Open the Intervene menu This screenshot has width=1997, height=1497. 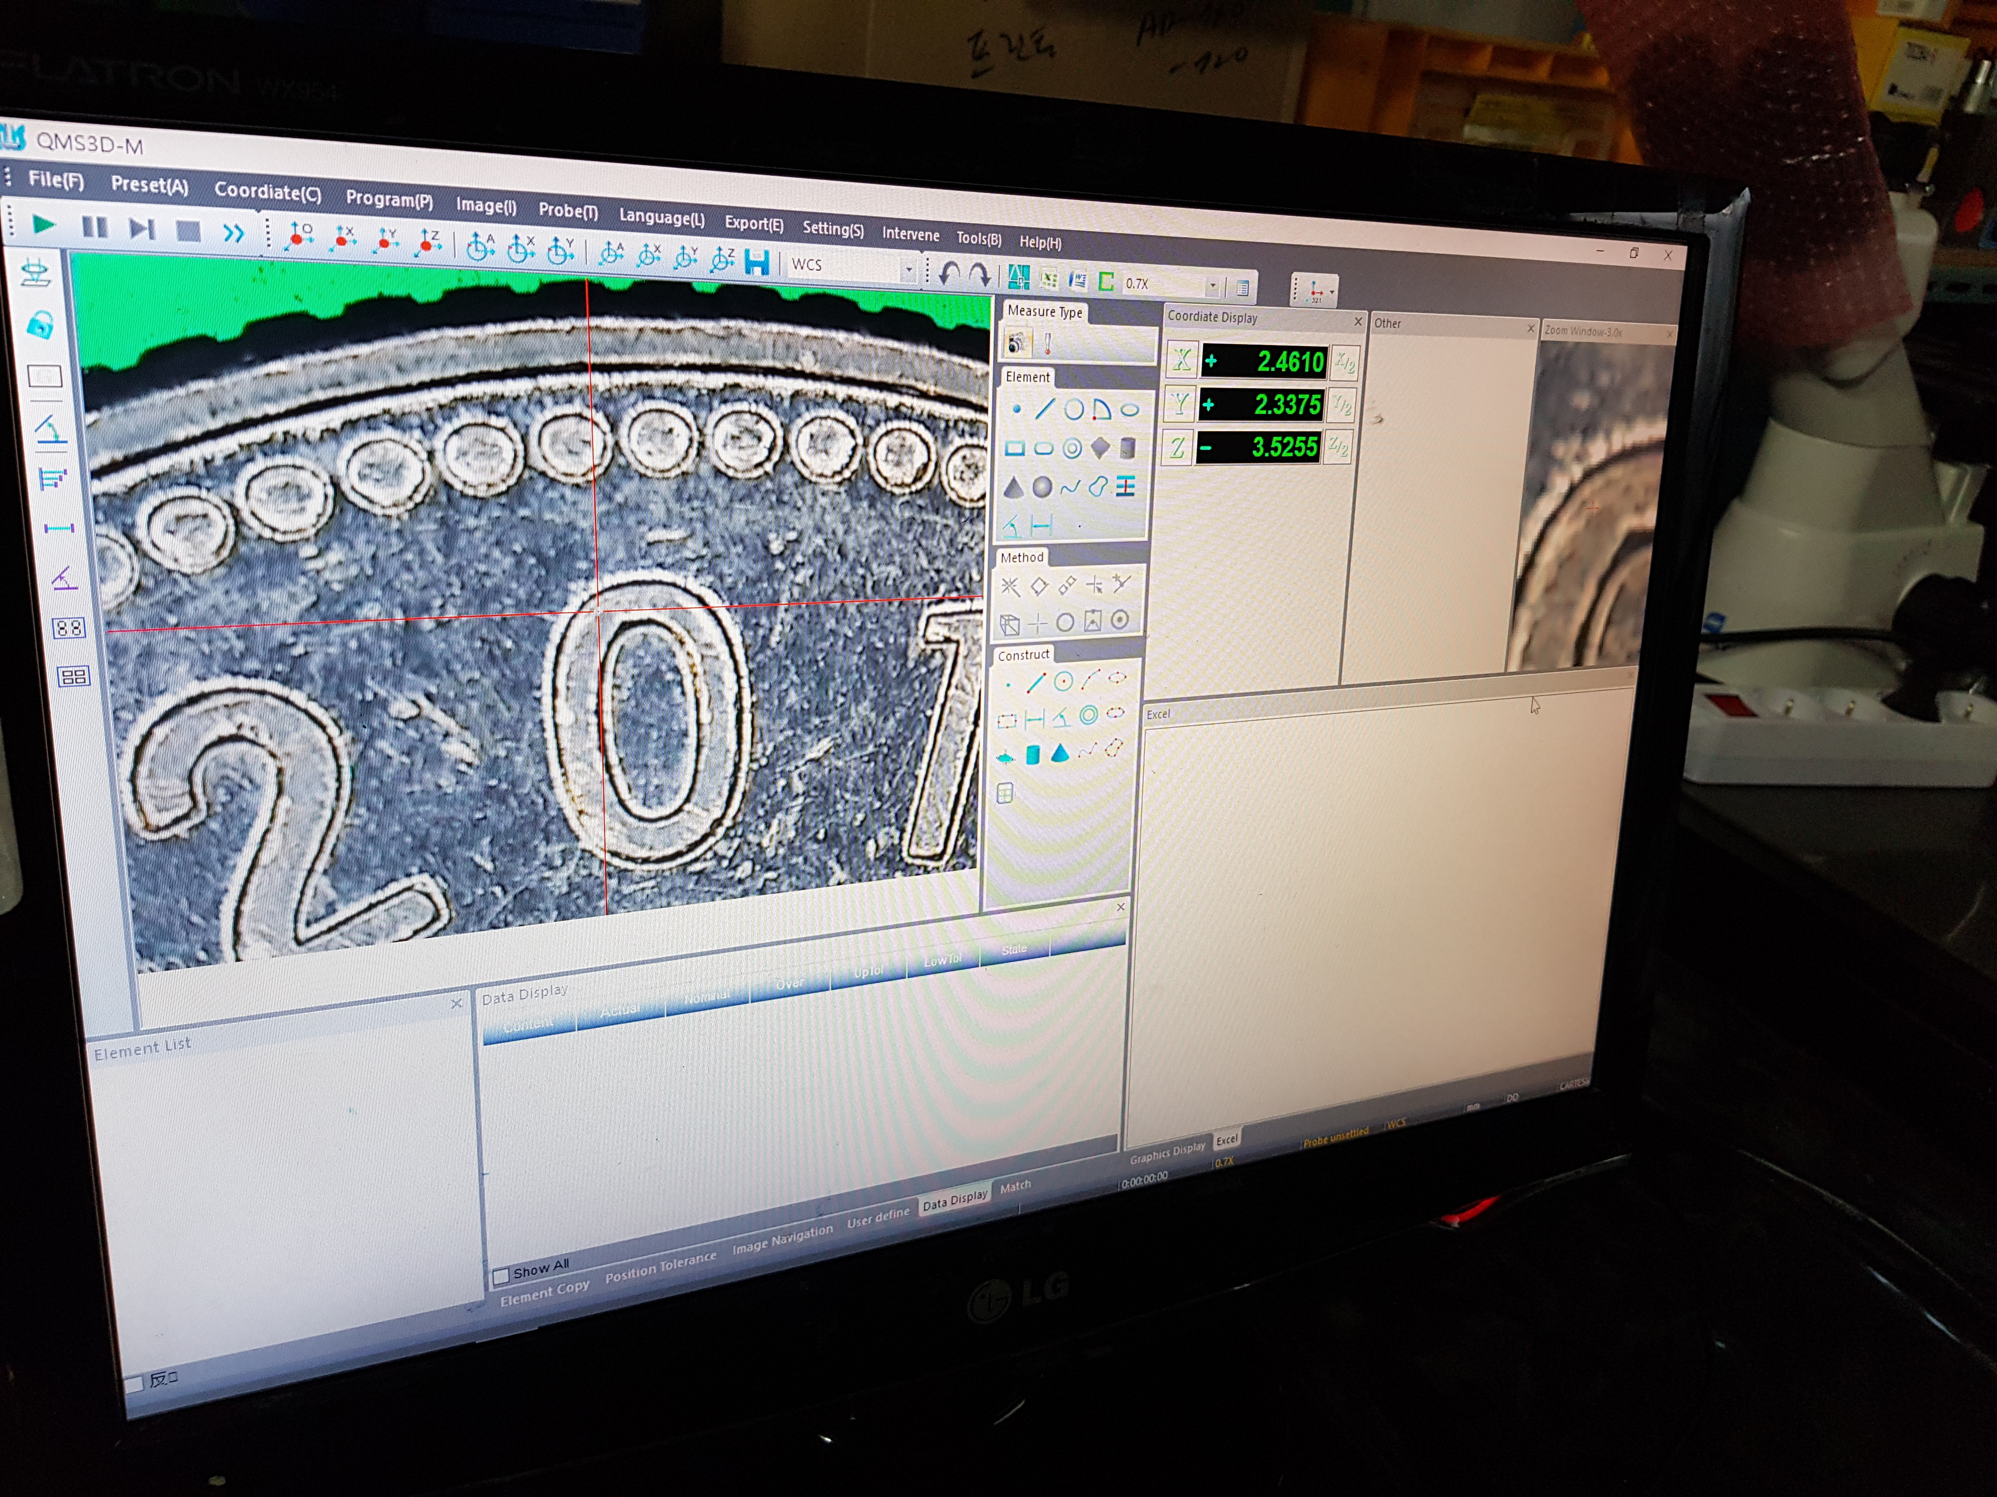910,234
